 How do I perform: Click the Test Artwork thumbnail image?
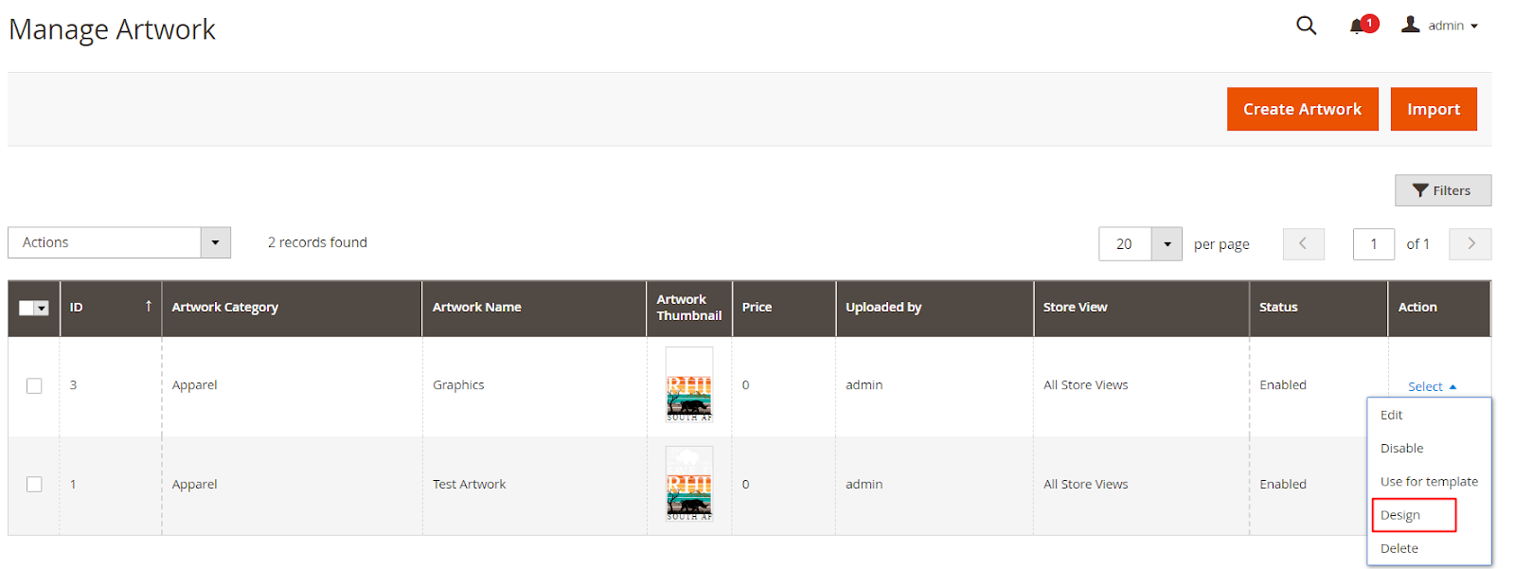(688, 484)
